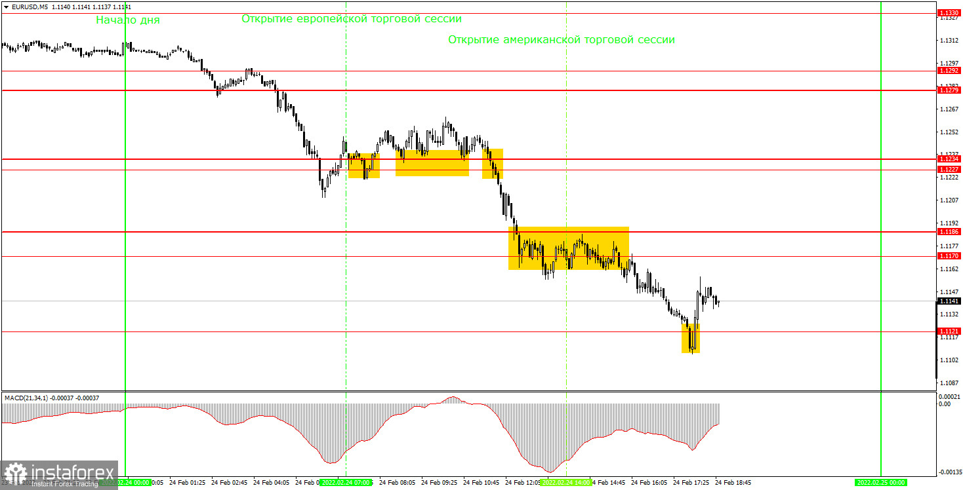This screenshot has height=490, width=963.
Task: Select the 'Открытие европейской торговой сессии' label
Action: pyautogui.click(x=352, y=19)
